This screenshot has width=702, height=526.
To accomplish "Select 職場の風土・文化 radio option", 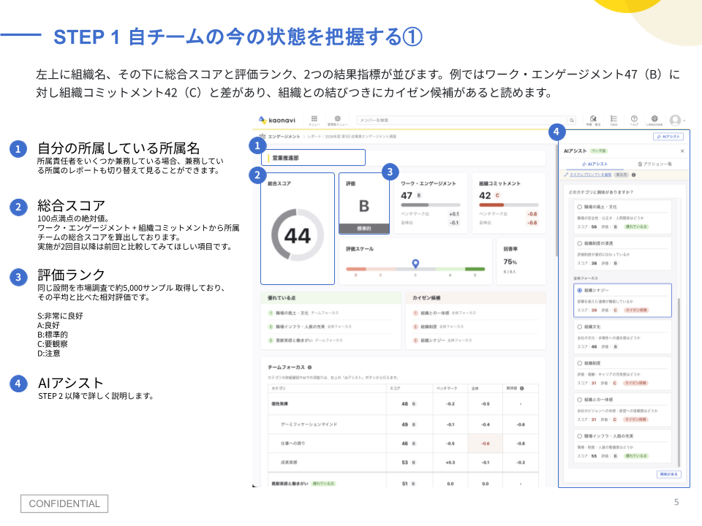I will 579,207.
